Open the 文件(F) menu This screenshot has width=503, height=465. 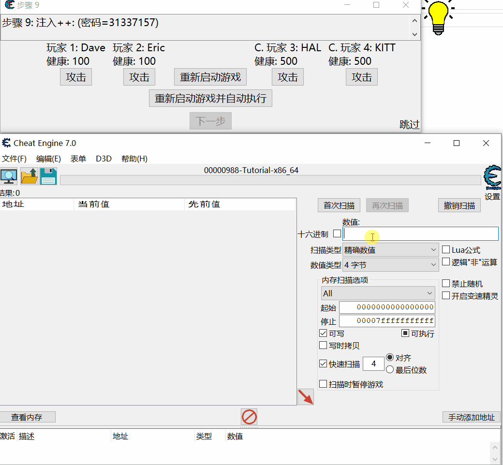pos(14,159)
